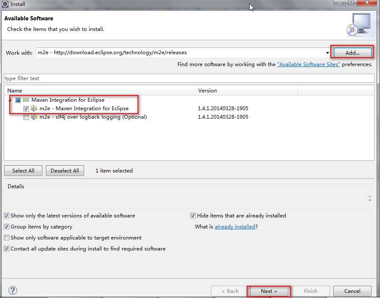Click the feature icon of m2e - Maven Integration
Image resolution: width=380 pixels, height=298 pixels.
click(x=34, y=109)
